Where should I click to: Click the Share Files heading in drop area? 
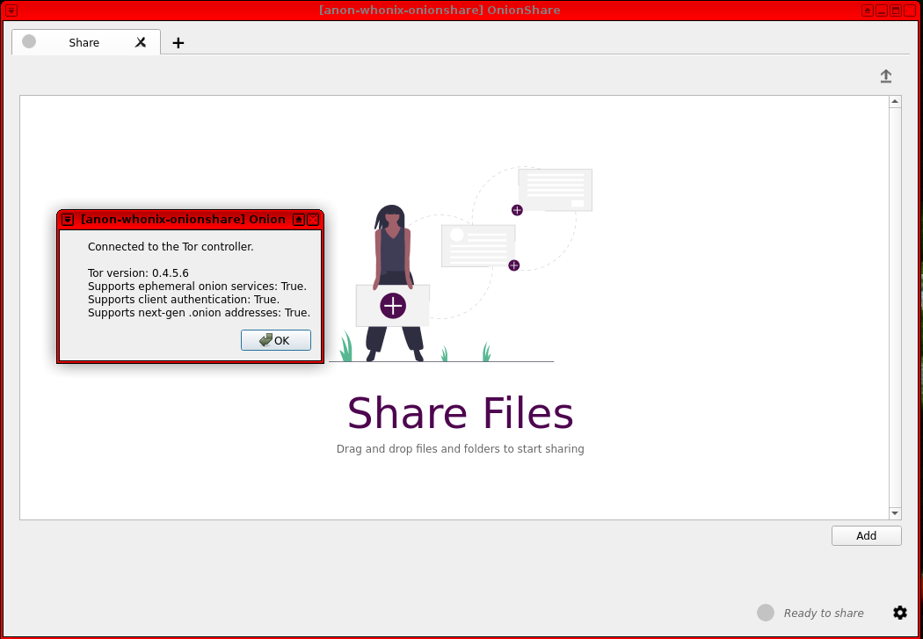(x=460, y=413)
